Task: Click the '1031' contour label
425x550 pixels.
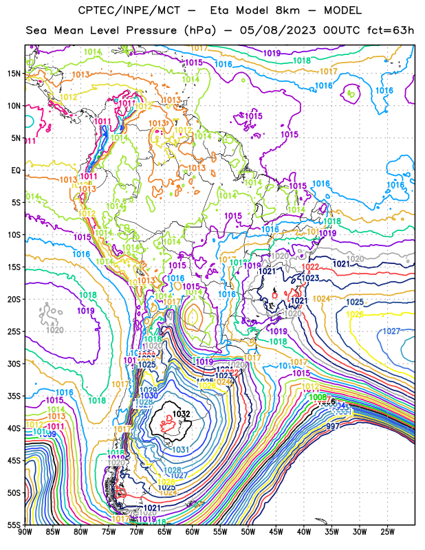Action: pyautogui.click(x=181, y=450)
